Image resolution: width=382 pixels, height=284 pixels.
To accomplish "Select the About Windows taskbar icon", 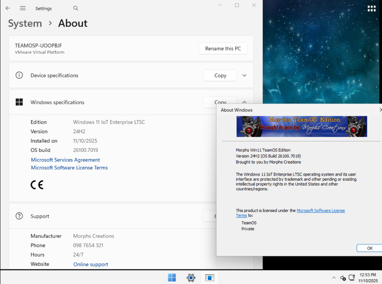I will tap(209, 278).
